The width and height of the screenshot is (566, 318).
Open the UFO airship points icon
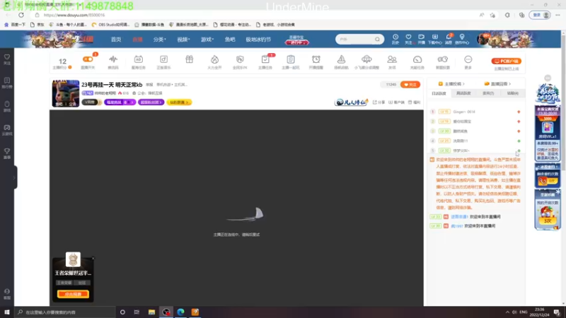[x=366, y=59]
